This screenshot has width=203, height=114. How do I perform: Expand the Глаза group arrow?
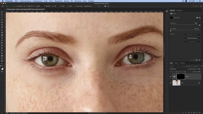tap(173, 77)
